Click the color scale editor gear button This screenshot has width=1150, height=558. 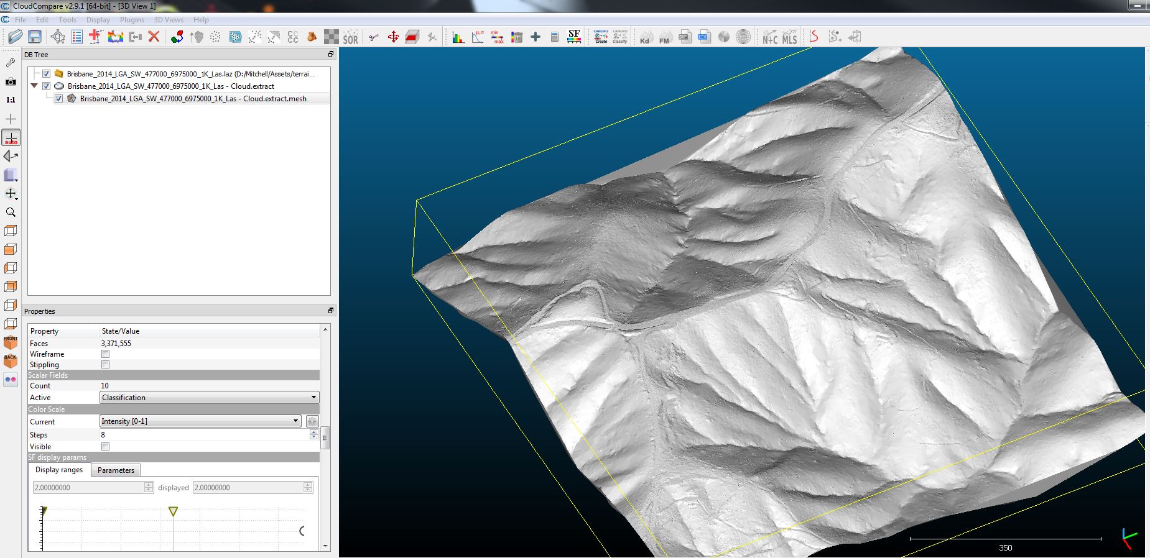[312, 421]
